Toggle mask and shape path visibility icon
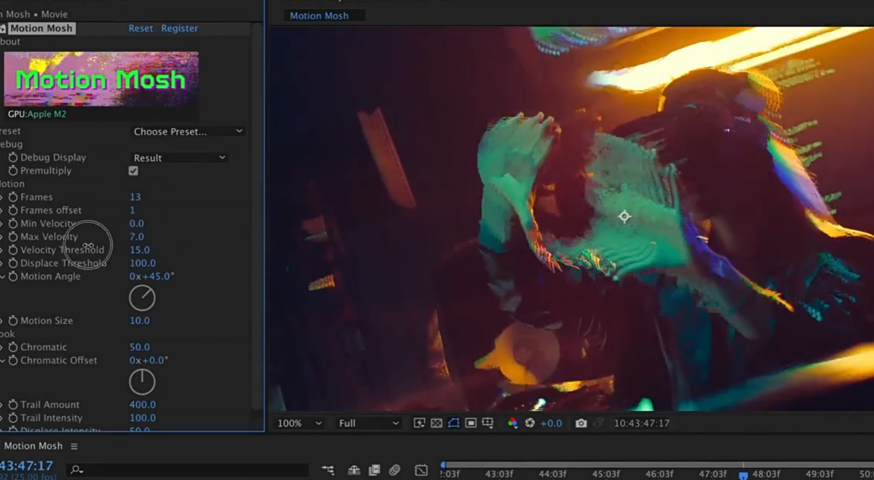 (454, 423)
